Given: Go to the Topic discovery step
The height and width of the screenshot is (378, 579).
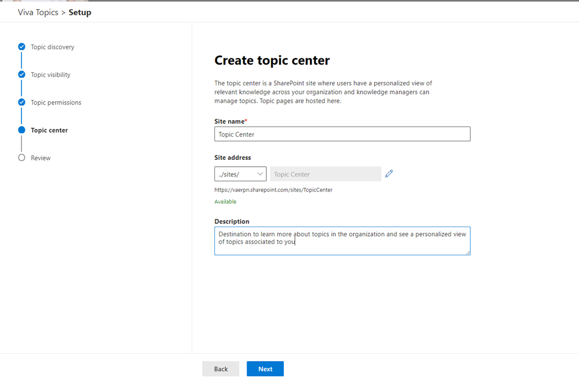Looking at the screenshot, I should (x=53, y=47).
